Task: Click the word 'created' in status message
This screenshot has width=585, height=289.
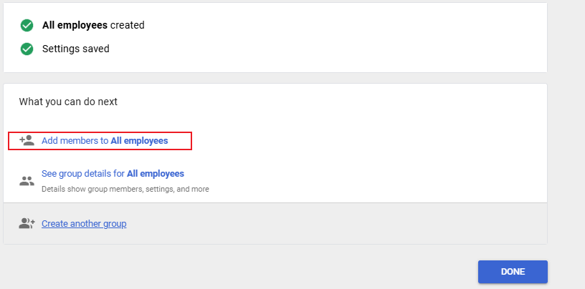Action: (x=128, y=26)
